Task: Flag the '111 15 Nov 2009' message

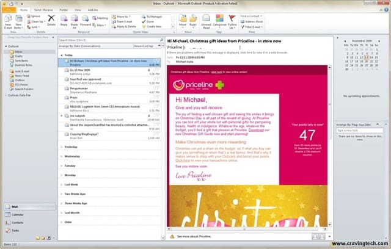Action: point(156,70)
